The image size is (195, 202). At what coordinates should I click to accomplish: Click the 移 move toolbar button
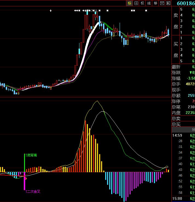pos(156,3)
